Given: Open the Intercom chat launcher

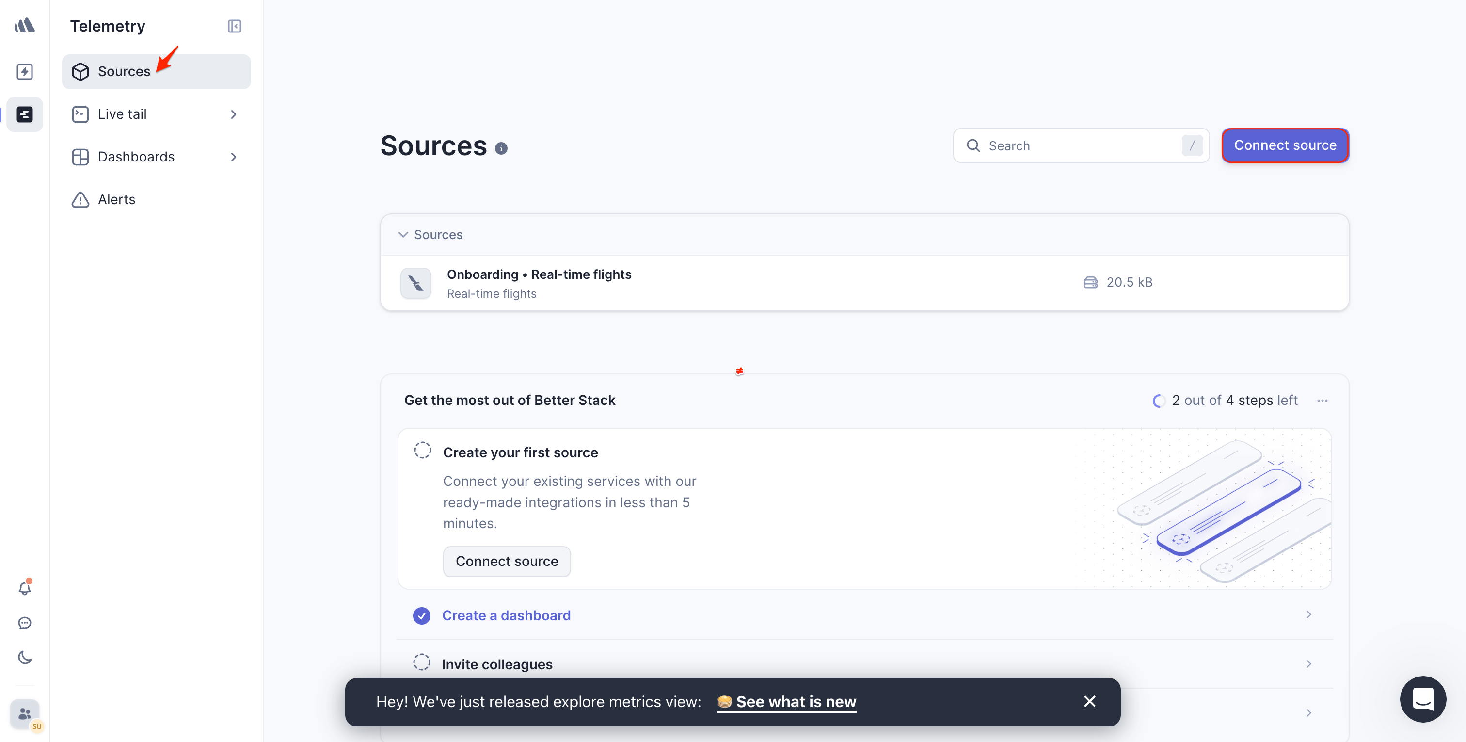Looking at the screenshot, I should 1422,699.
